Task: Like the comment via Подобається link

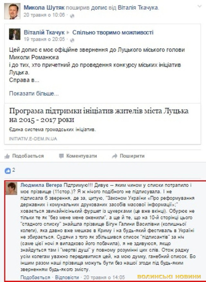Action: [x=35, y=277]
